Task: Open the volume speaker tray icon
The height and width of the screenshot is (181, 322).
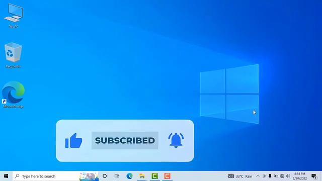Action: click(288, 176)
